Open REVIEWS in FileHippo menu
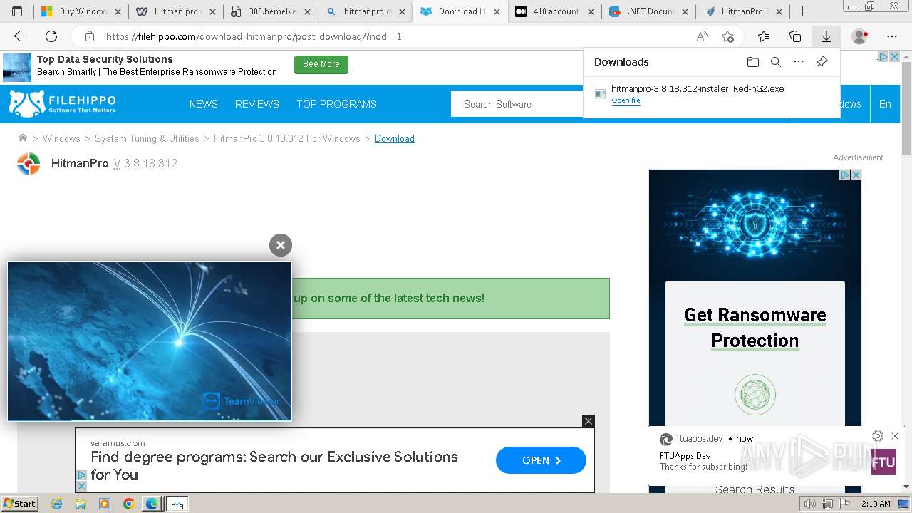The width and height of the screenshot is (912, 513). tap(257, 104)
